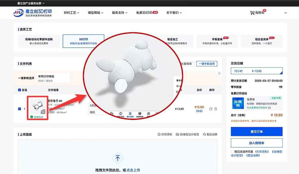Click the camera screenshot icon in viewer
This screenshot has width=299, height=174.
pyautogui.click(x=149, y=114)
